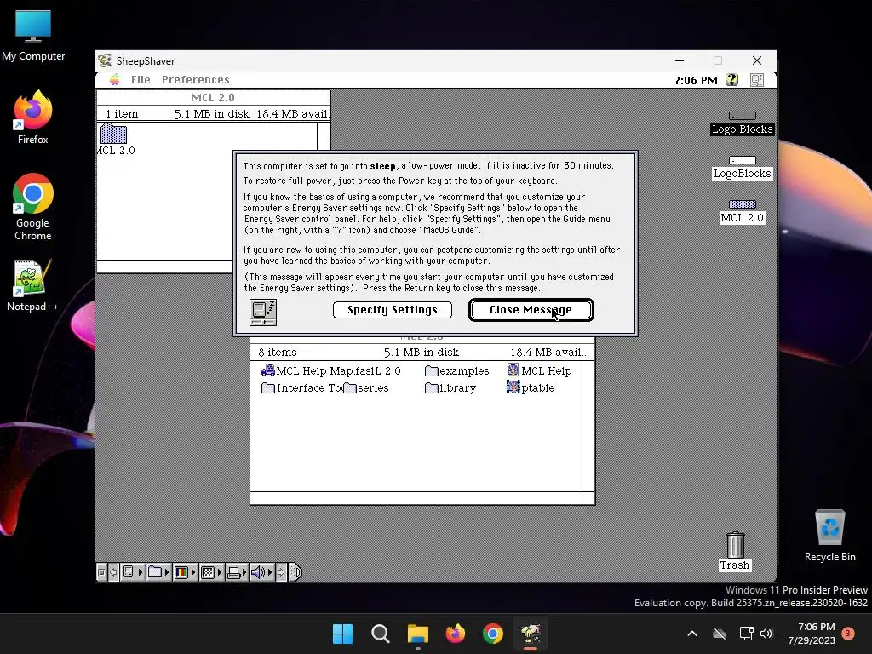Image resolution: width=872 pixels, height=654 pixels.
Task: Open File Explorer from the taskbar
Action: [x=417, y=634]
